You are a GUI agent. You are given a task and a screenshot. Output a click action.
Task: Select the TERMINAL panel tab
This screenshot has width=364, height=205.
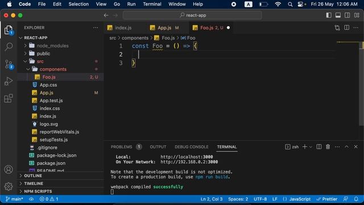tap(227, 147)
